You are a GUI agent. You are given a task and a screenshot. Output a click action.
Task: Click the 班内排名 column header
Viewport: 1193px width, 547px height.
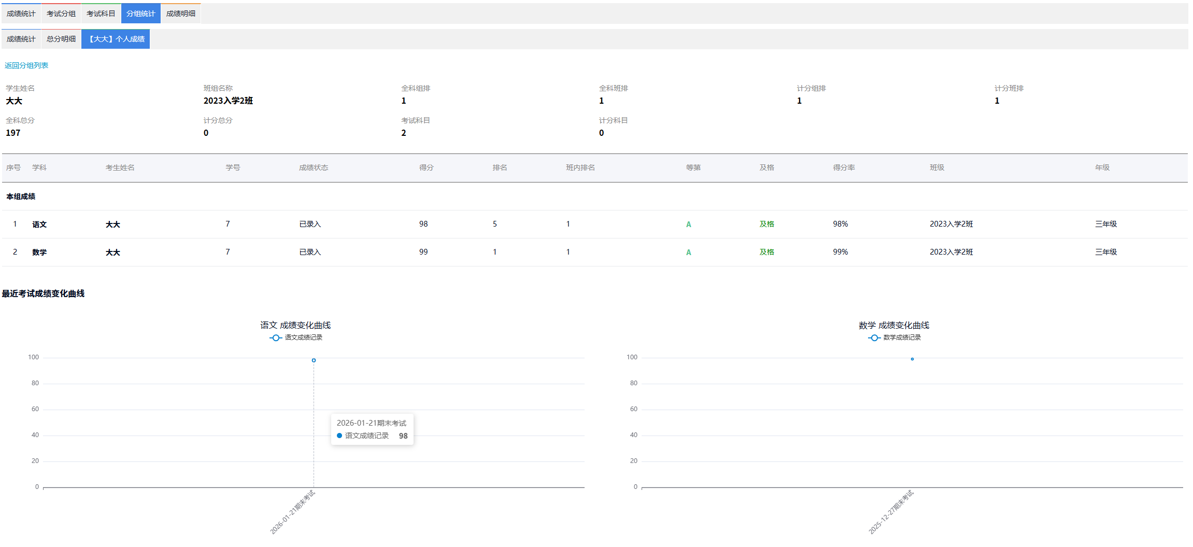580,167
